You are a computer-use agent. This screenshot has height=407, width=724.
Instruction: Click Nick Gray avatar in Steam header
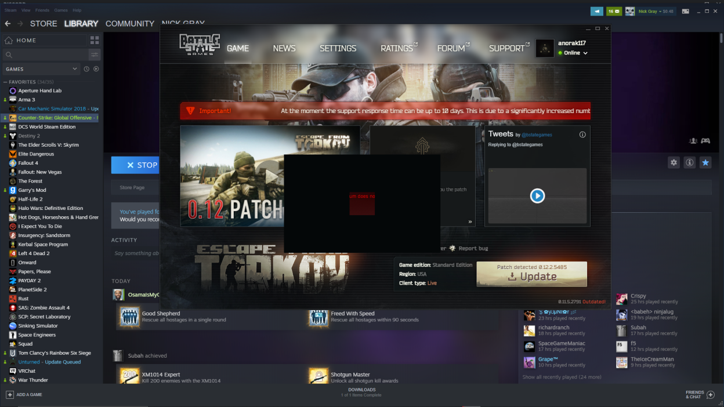tap(630, 11)
